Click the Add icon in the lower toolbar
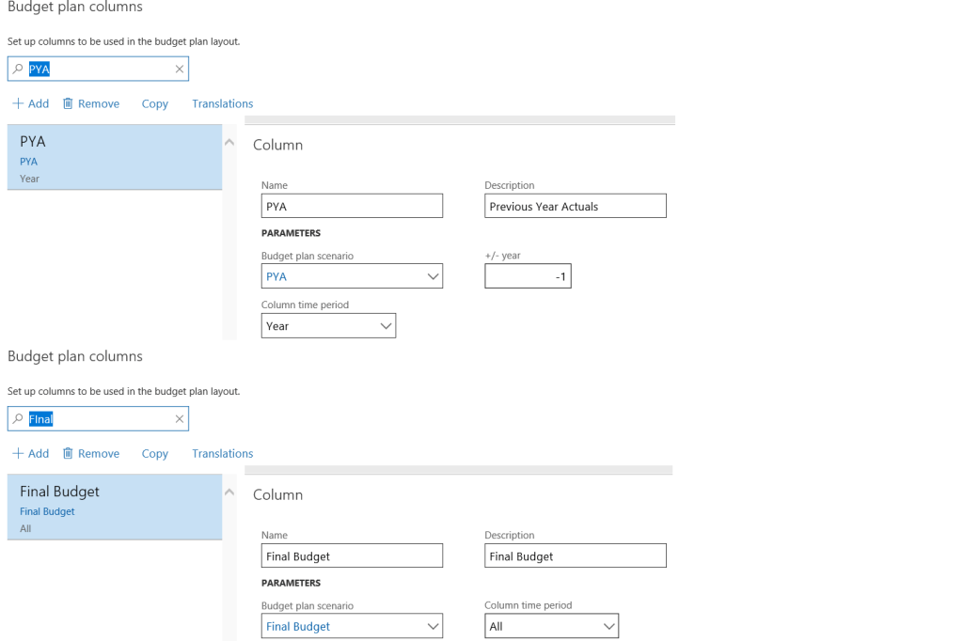This screenshot has height=641, width=963. (17, 453)
